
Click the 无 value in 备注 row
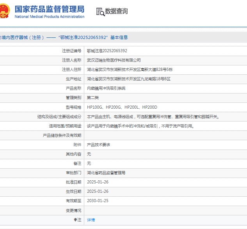click(89, 164)
